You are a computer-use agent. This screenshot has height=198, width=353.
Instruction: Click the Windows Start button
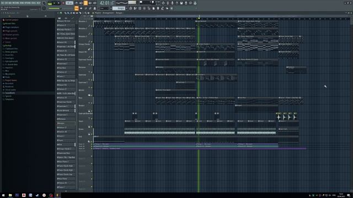3,195
